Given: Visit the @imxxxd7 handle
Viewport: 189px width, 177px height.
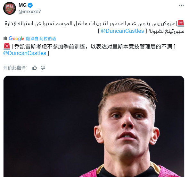Looking at the screenshot, I should (x=30, y=12).
